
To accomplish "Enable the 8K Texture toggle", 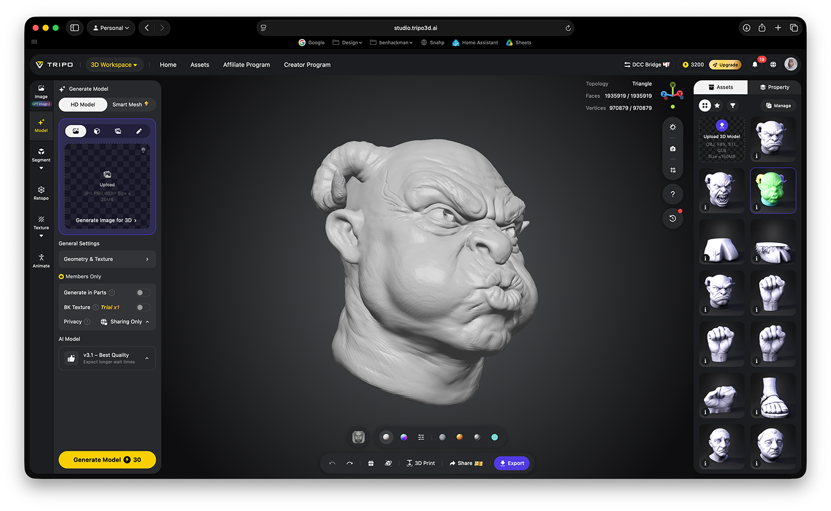I will (143, 307).
